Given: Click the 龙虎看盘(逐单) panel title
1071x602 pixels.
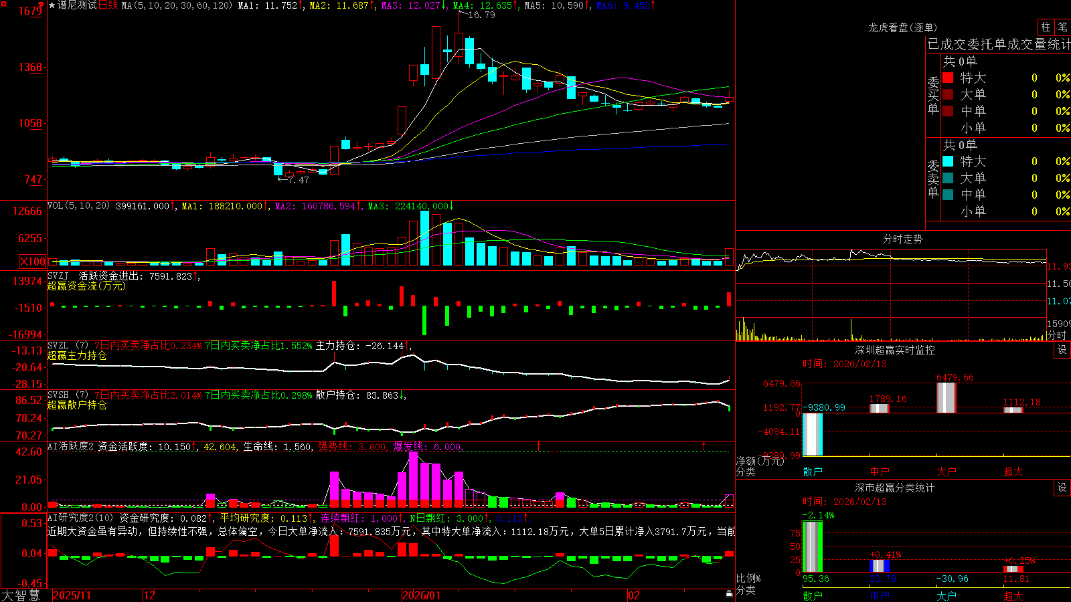Looking at the screenshot, I should (902, 27).
